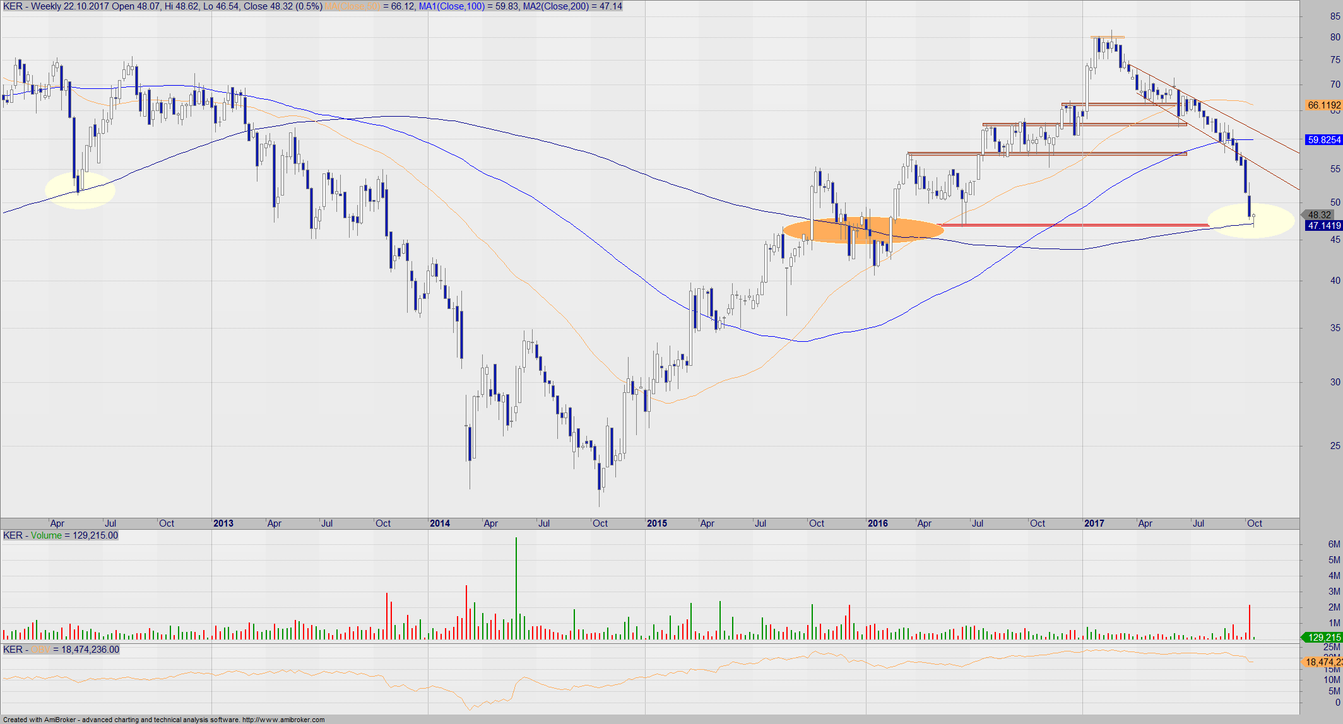Select the gray 48.32 last-price marker
This screenshot has width=1343, height=724.
[x=1320, y=215]
